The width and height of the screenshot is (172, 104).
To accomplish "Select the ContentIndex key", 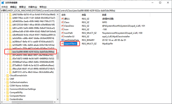I will pos(16,99).
